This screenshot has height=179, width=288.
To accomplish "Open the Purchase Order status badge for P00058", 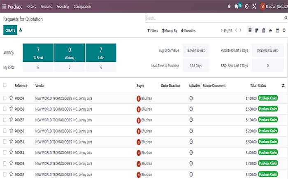I will pyautogui.click(x=268, y=109).
